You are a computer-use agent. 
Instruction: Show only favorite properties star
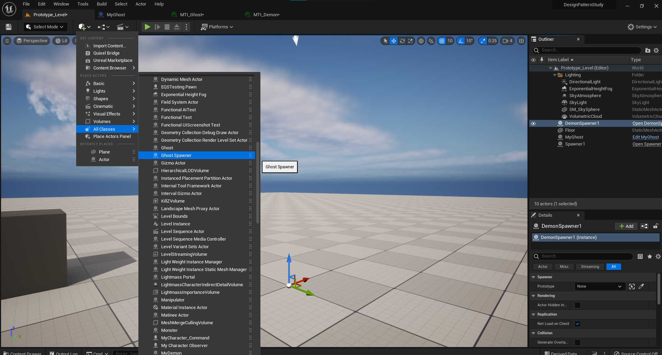(x=650, y=256)
